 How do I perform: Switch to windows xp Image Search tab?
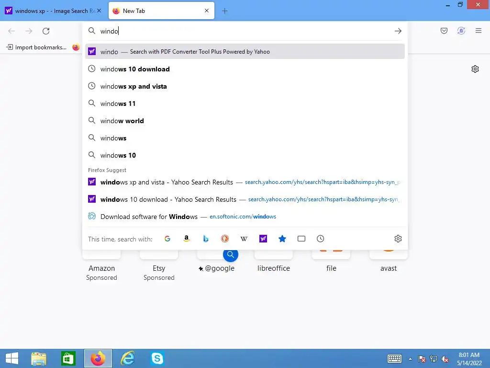(x=53, y=11)
